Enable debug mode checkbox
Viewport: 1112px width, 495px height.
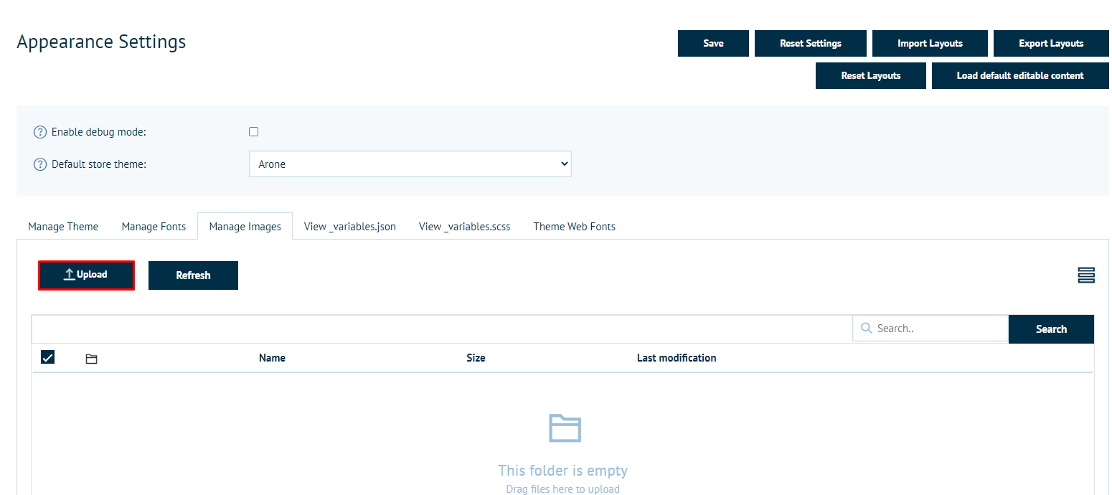point(253,132)
